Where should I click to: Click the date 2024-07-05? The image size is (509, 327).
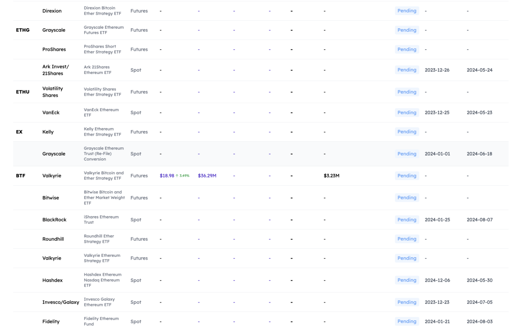tap(479, 302)
